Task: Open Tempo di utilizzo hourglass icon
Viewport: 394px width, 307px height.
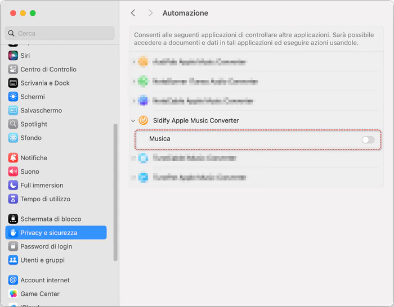Action: point(13,199)
